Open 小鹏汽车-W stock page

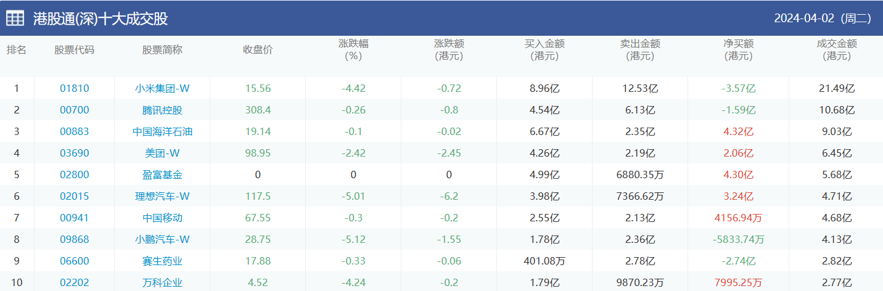[x=162, y=239]
